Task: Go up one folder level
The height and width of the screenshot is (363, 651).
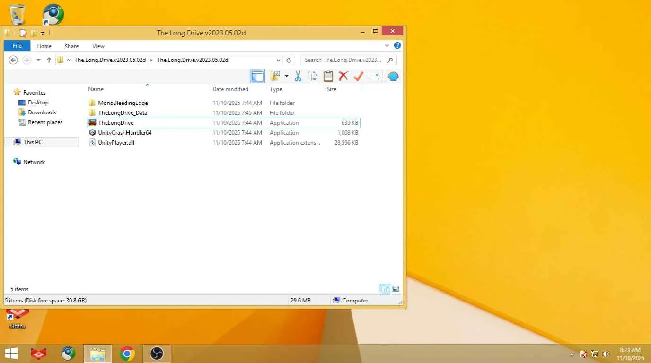Action: [49, 60]
